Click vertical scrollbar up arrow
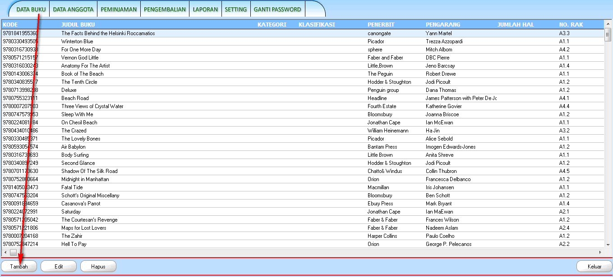The height and width of the screenshot is (277, 613). pyautogui.click(x=608, y=23)
